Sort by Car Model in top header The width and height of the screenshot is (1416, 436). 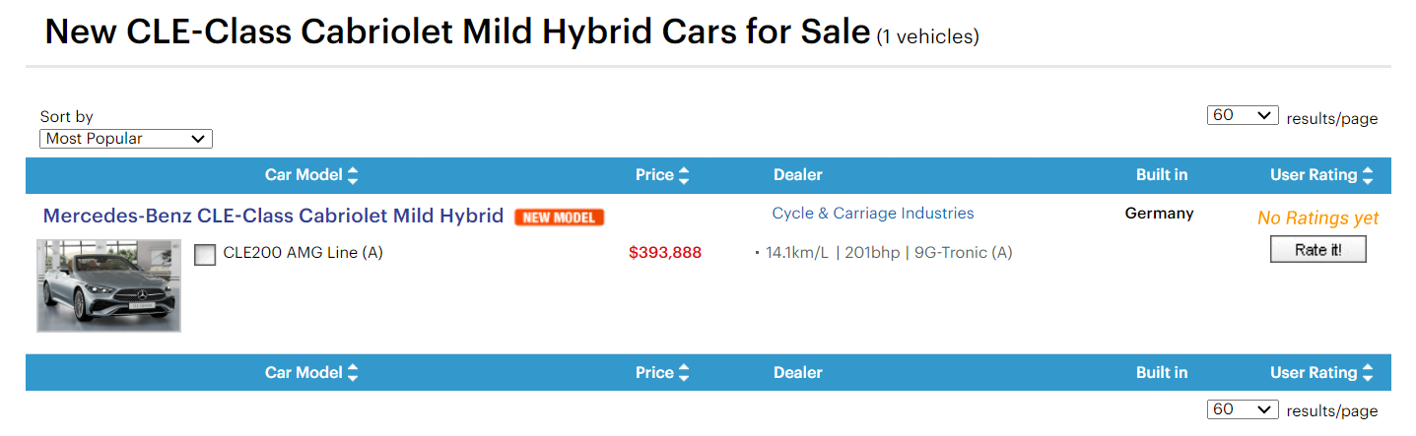pos(303,175)
